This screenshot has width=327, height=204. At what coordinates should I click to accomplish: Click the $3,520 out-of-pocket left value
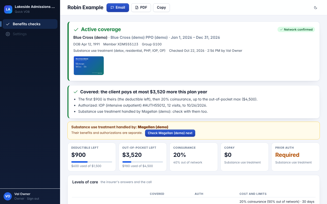[132, 155]
